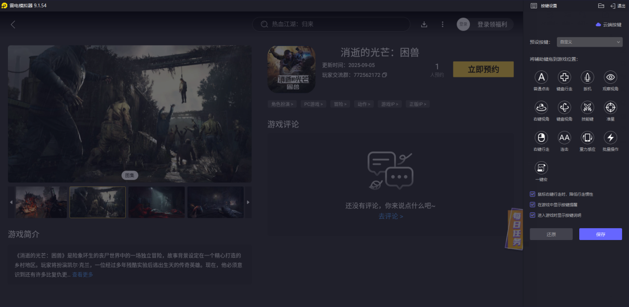
Task: Select the 扳机 trigger key icon
Action: point(587,77)
